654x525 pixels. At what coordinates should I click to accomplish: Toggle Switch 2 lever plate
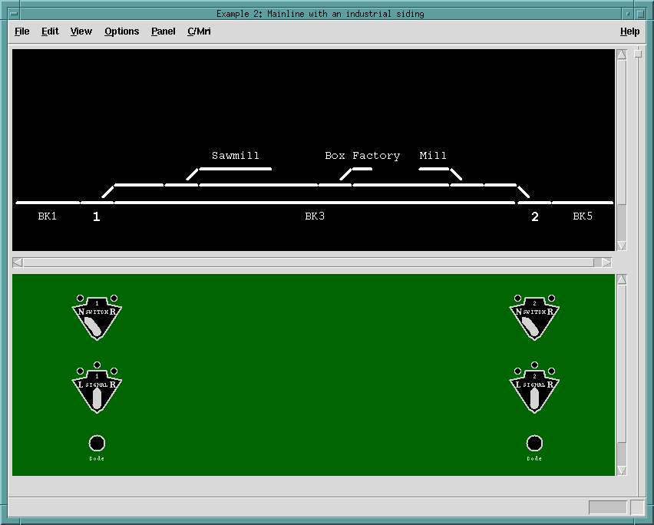tap(534, 321)
